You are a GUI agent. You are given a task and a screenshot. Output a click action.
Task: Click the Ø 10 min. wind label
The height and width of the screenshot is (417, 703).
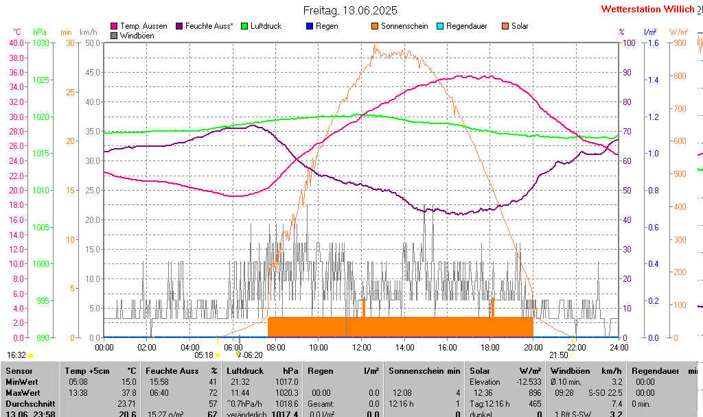tap(566, 382)
